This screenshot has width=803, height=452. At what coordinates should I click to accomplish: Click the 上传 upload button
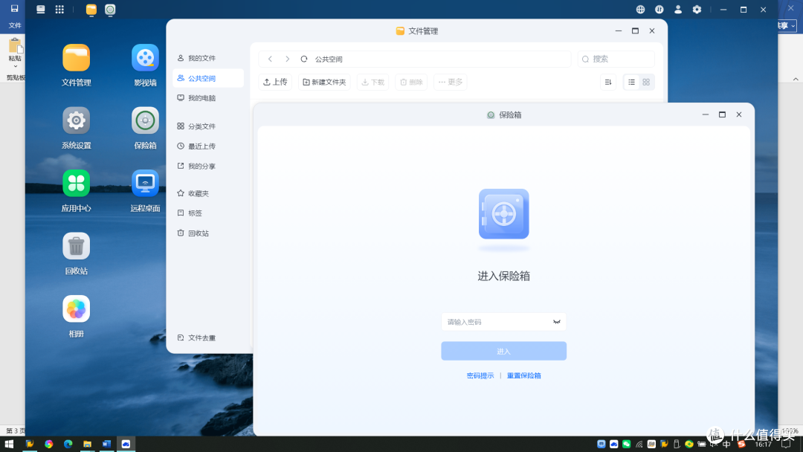(275, 82)
